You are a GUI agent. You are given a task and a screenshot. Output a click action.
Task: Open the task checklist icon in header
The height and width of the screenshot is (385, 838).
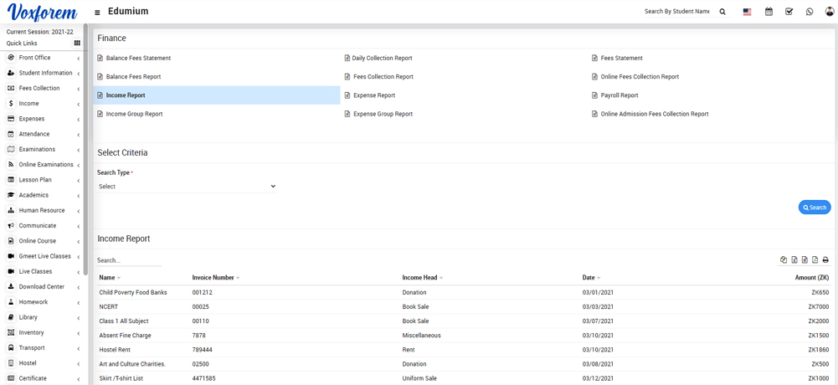pos(789,12)
